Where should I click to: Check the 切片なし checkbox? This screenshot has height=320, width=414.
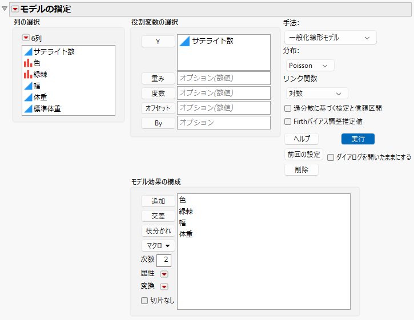(144, 301)
